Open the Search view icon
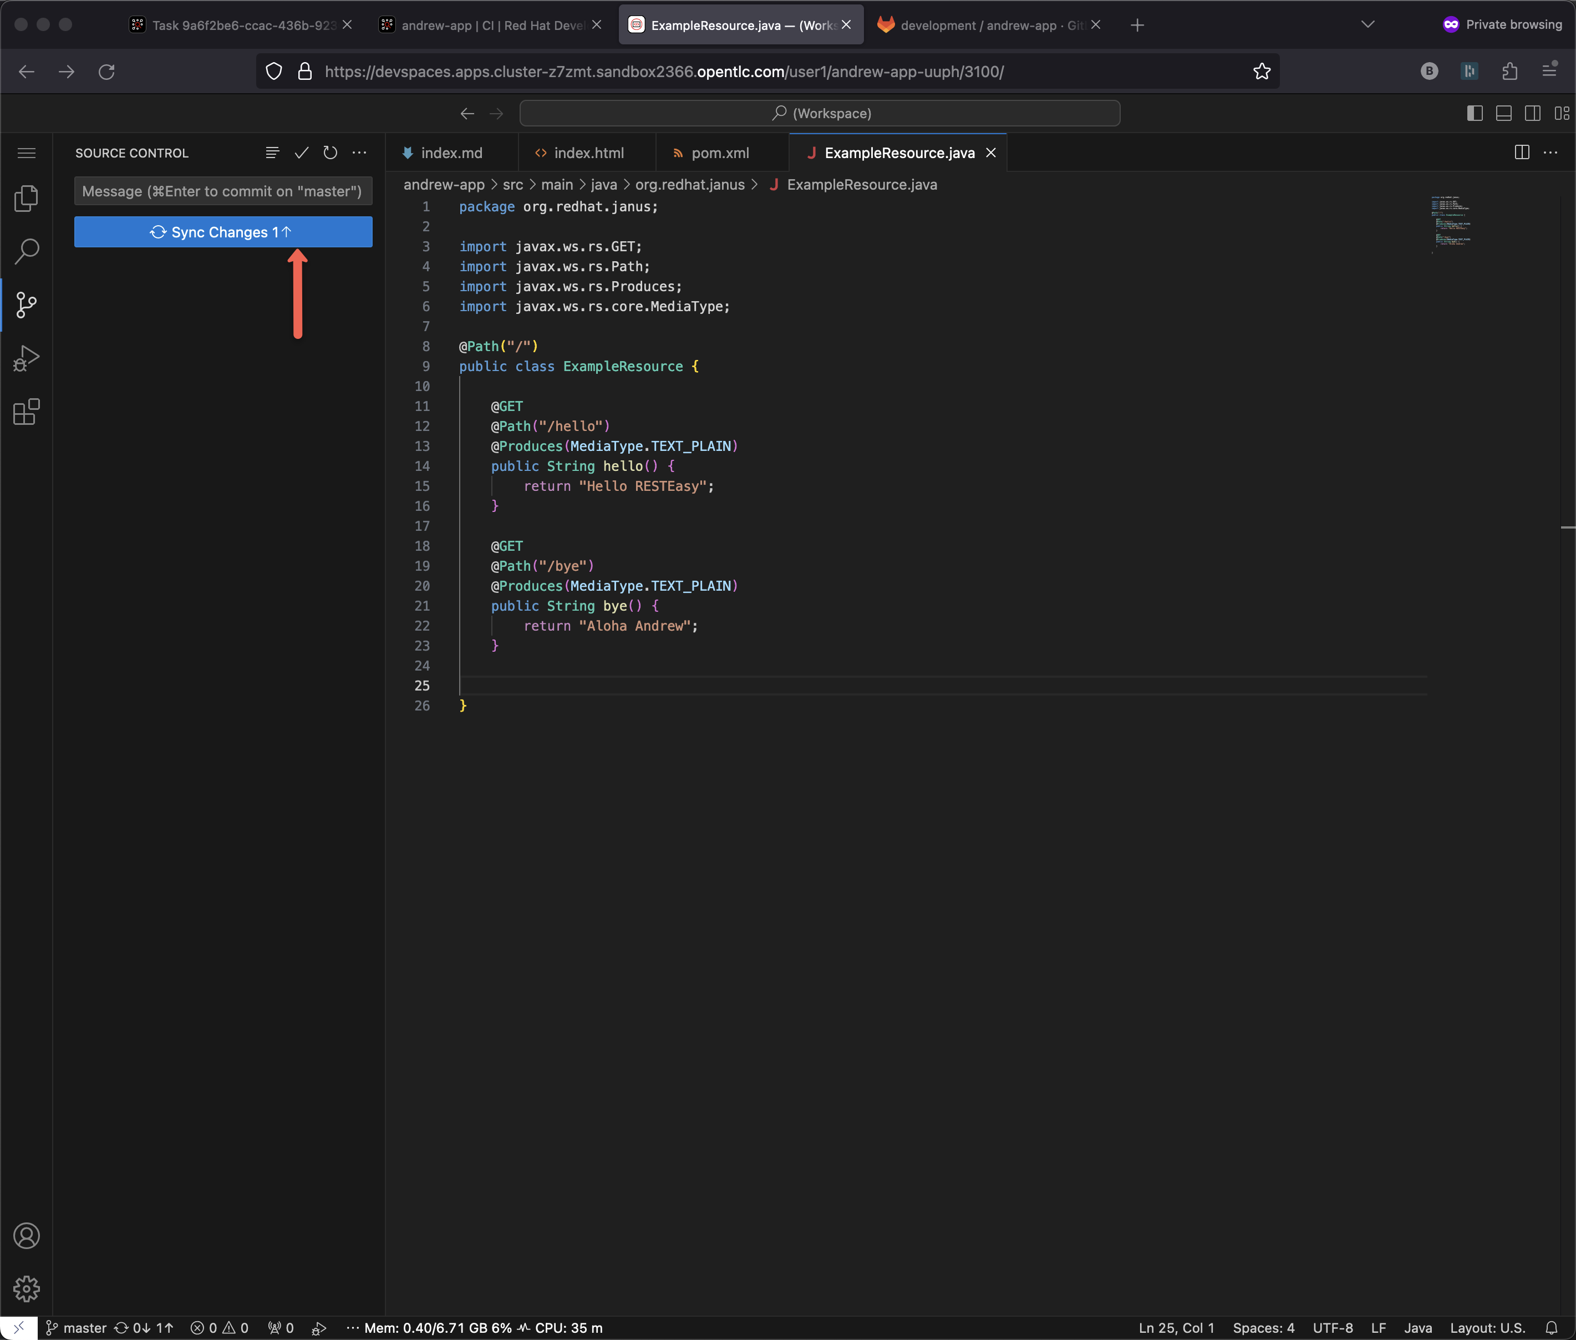1576x1340 pixels. pos(27,251)
